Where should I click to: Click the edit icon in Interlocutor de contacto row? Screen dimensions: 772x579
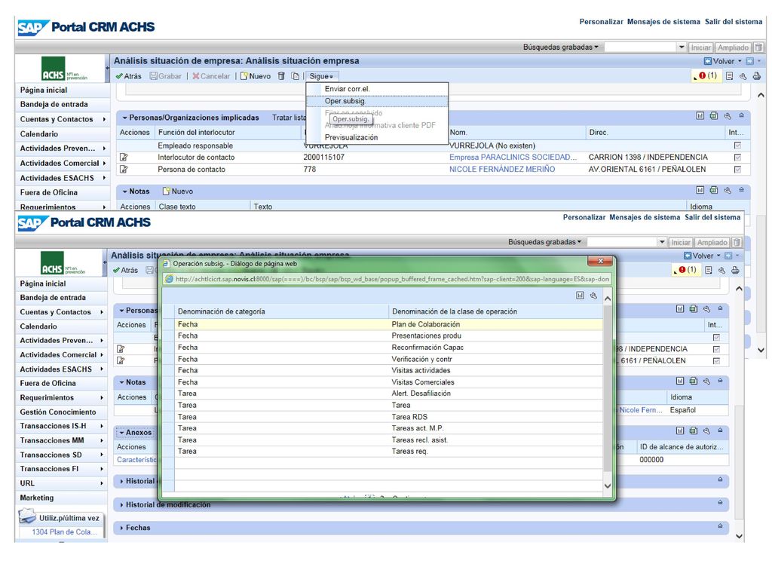[124, 157]
